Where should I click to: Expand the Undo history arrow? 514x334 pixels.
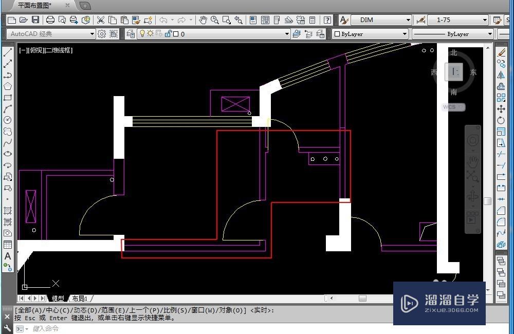point(172,21)
